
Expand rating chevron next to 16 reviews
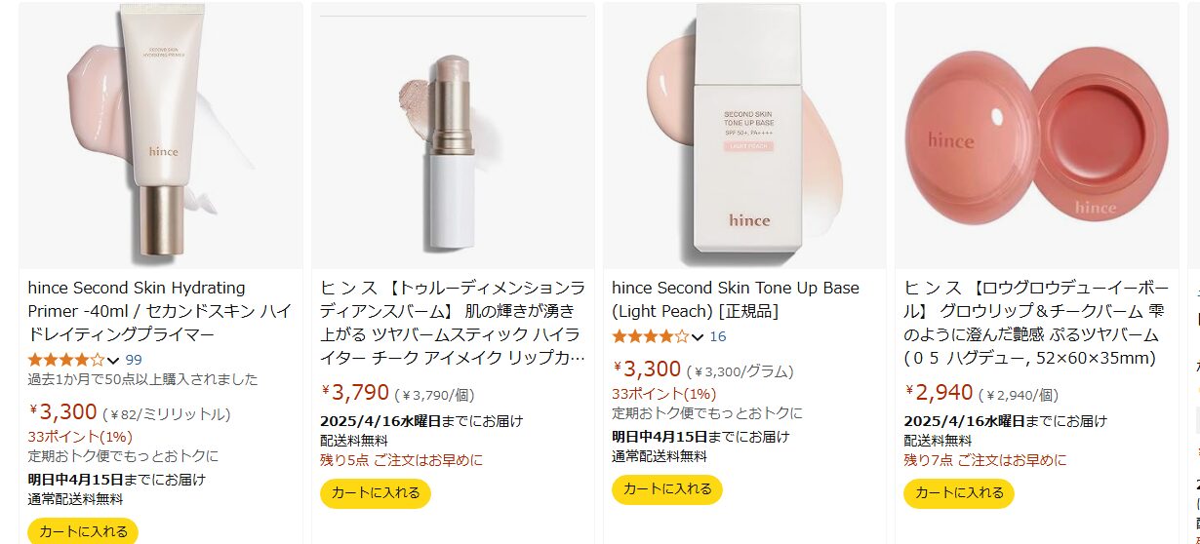click(698, 336)
